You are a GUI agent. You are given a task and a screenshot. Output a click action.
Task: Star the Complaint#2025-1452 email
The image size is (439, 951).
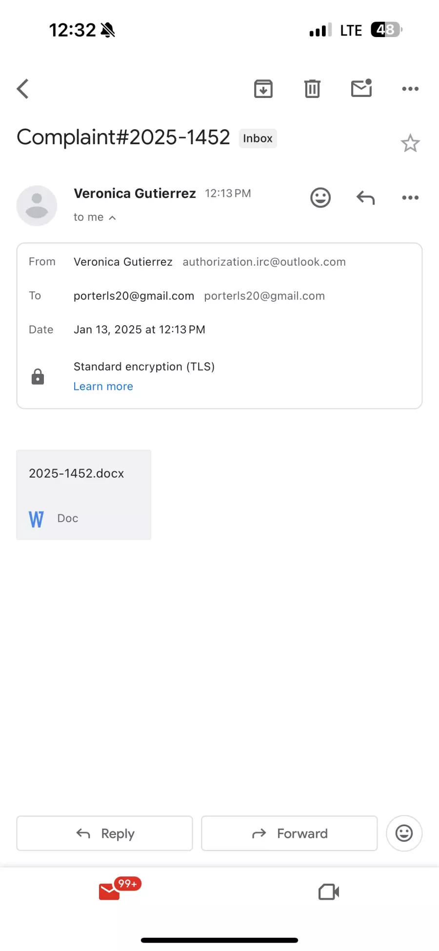[410, 143]
